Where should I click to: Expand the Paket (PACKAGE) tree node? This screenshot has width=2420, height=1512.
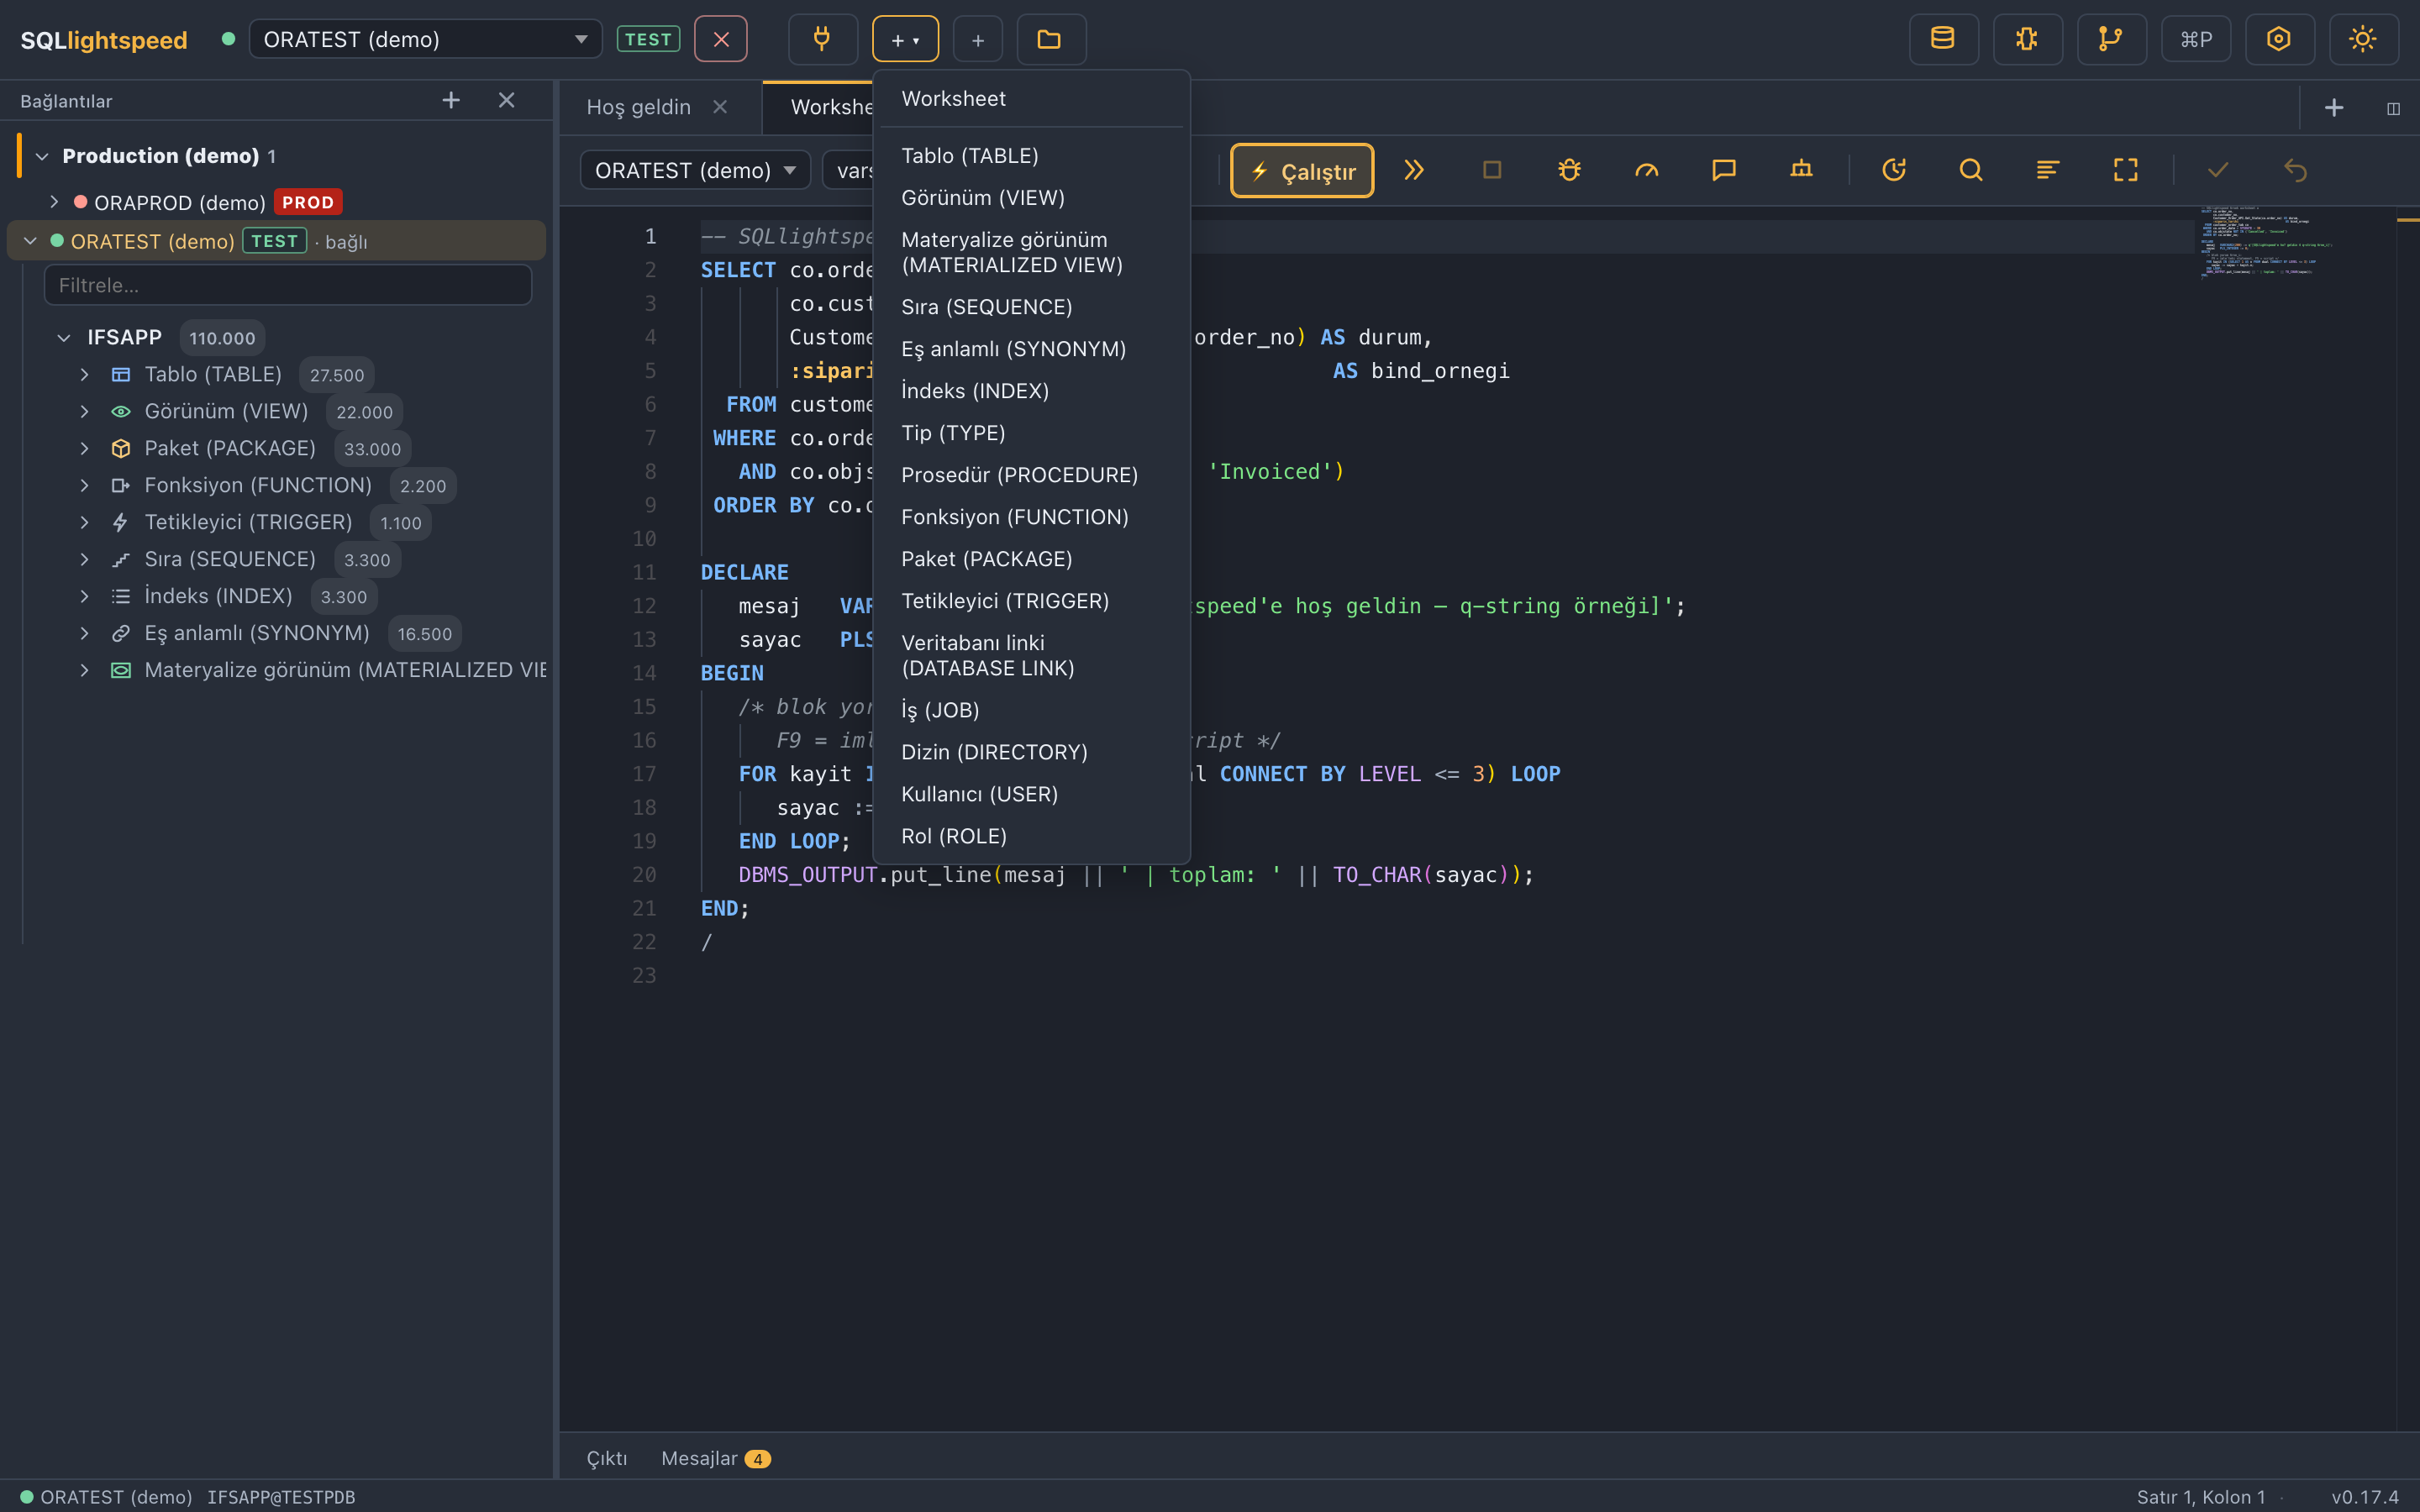pos(84,448)
